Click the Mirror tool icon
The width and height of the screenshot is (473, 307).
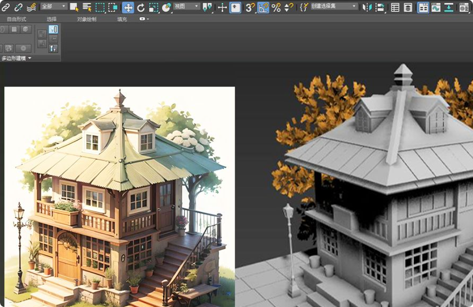click(x=367, y=7)
